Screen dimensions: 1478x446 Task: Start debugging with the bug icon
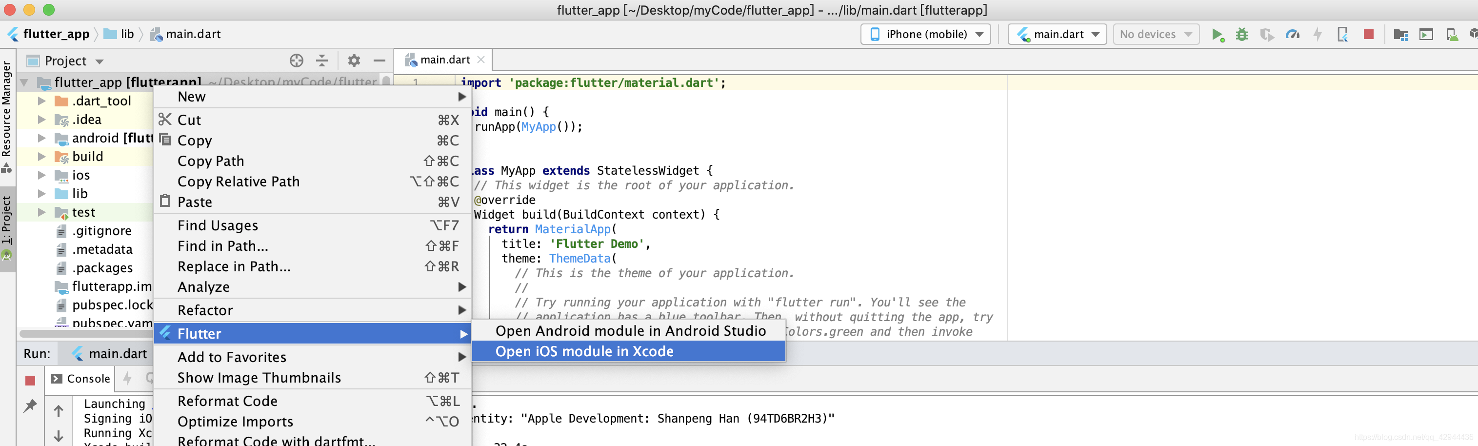click(1241, 35)
